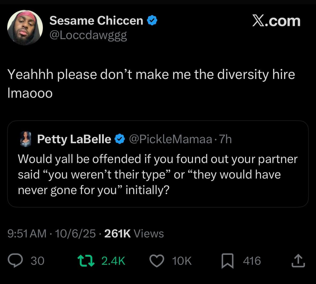
Task: Open the @PickleMamaa handle link
Action: [x=170, y=139]
